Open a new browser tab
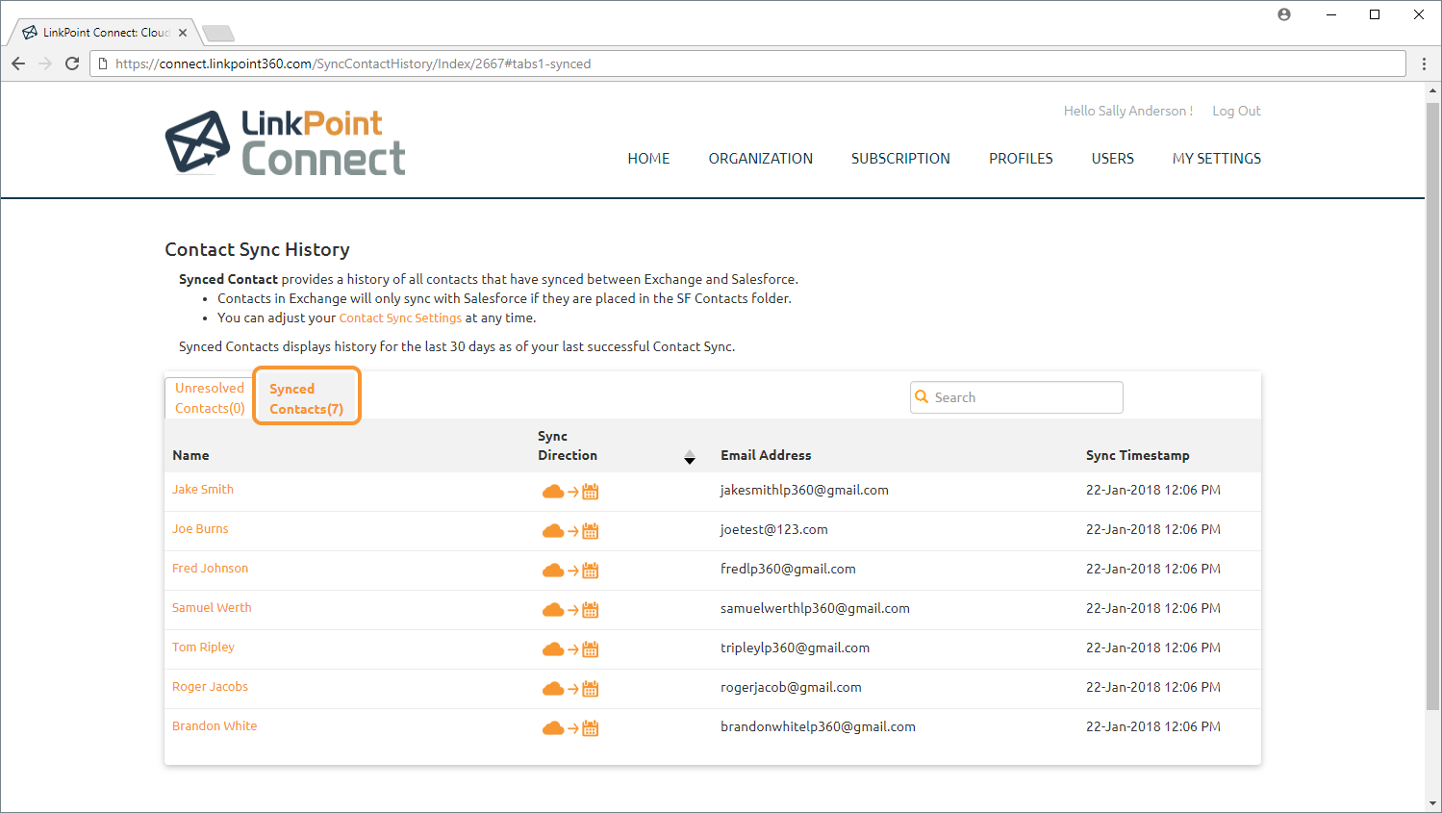The image size is (1442, 813). (218, 34)
